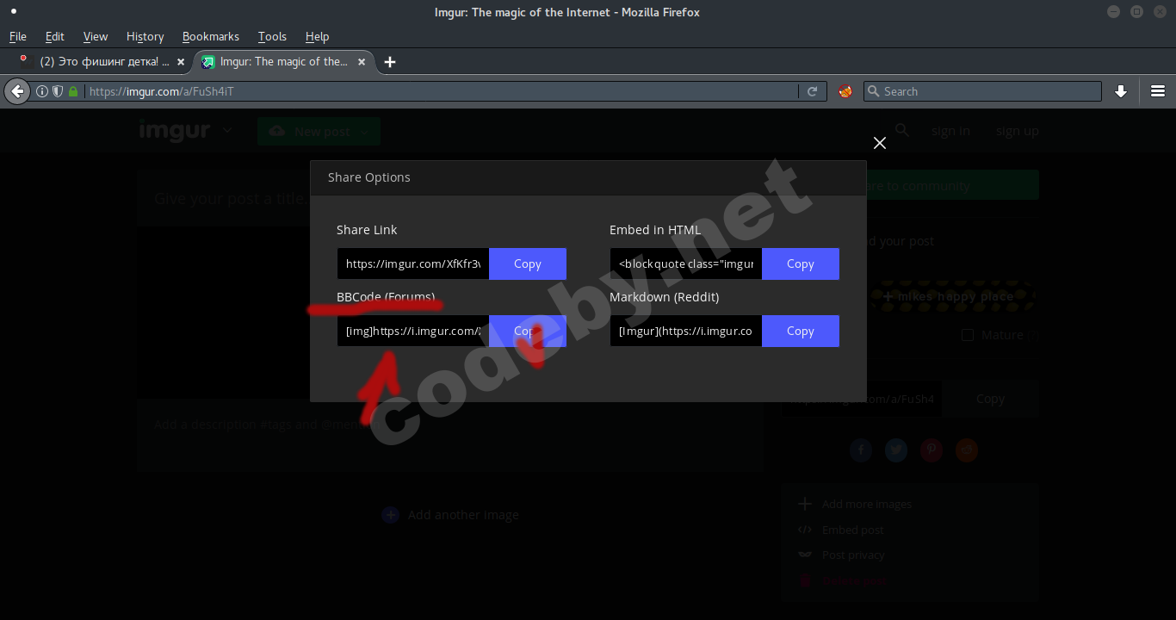Open the tracking protection shield icon
This screenshot has height=620, width=1176.
pyautogui.click(x=58, y=91)
